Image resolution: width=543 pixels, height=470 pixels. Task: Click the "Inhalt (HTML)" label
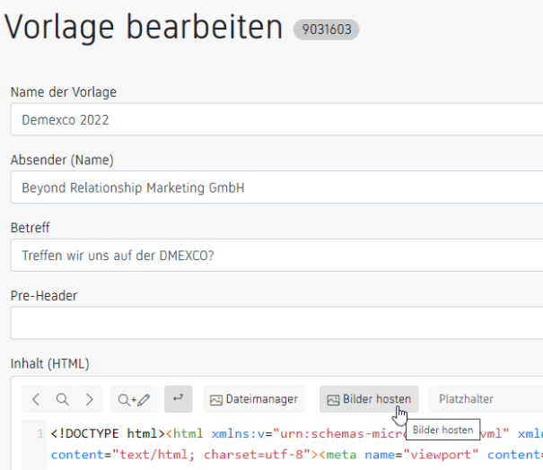click(49, 363)
